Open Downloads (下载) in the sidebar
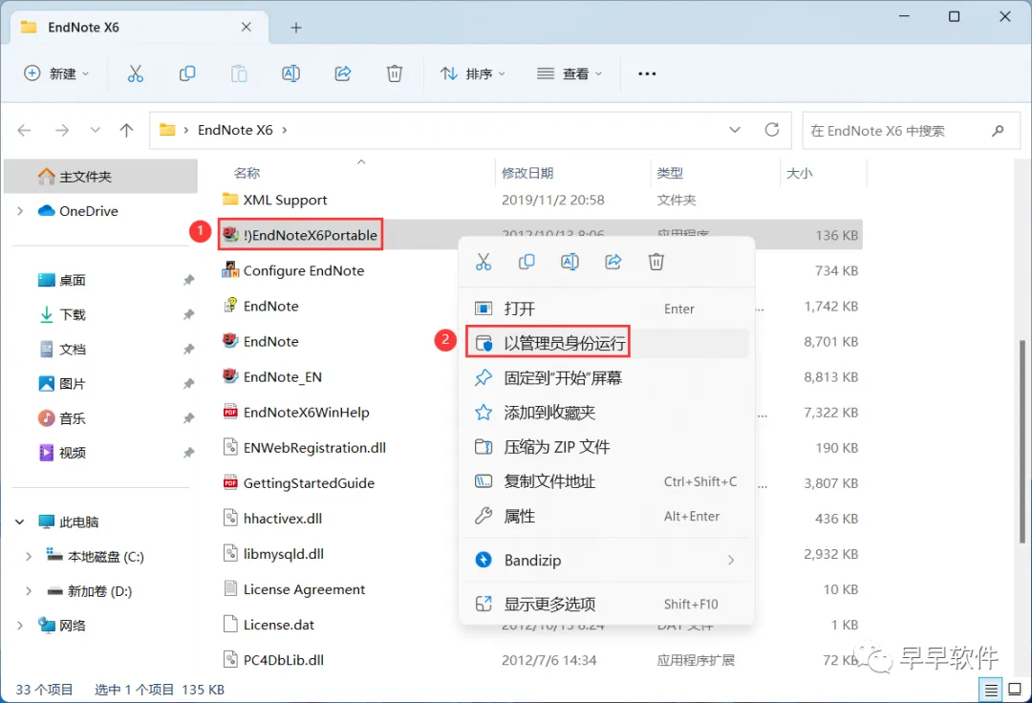Image resolution: width=1032 pixels, height=703 pixels. (73, 314)
